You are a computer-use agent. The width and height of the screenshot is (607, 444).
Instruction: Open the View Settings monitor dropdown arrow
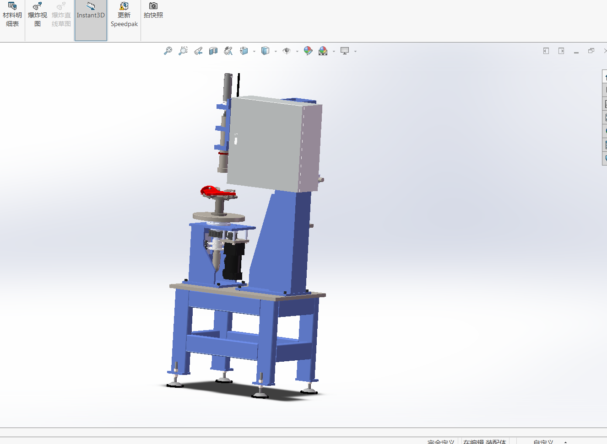point(355,51)
